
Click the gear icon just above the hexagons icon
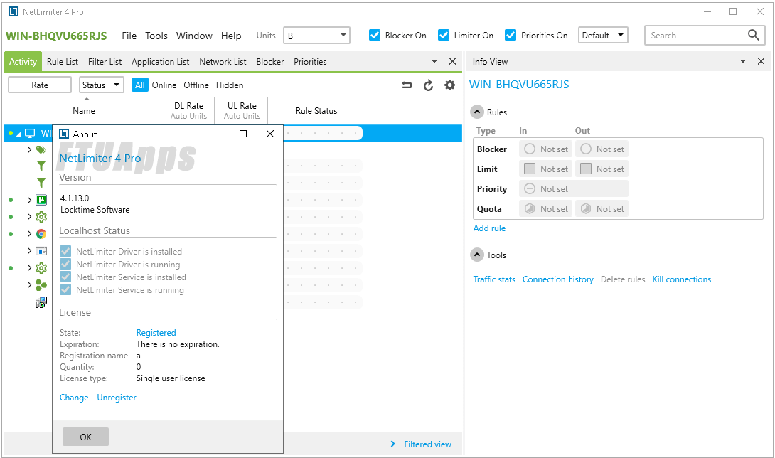[x=41, y=268]
